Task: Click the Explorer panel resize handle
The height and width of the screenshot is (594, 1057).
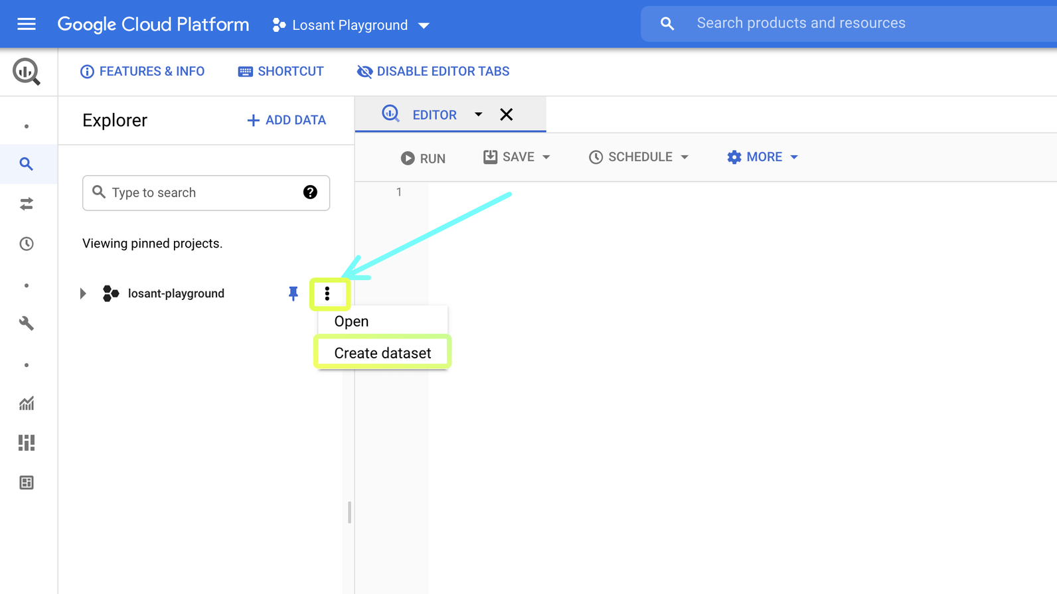Action: coord(349,512)
